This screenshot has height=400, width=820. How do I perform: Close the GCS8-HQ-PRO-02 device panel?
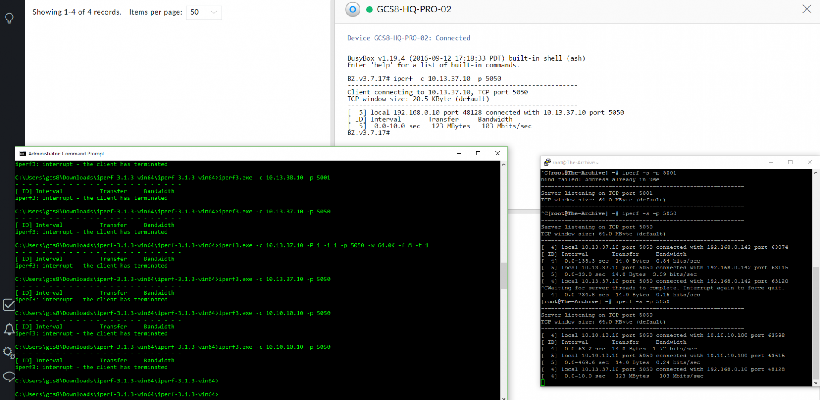pos(807,9)
